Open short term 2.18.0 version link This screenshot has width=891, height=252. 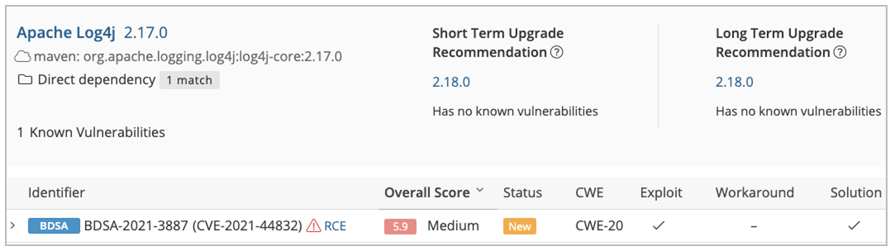[x=451, y=82]
